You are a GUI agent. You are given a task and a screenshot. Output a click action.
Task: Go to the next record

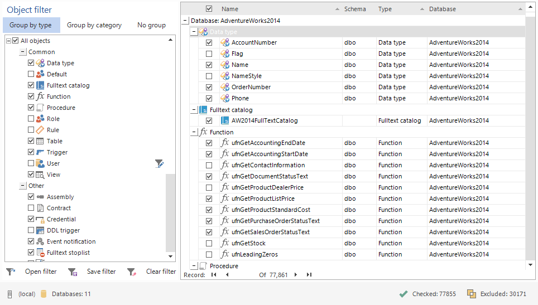[296, 275]
